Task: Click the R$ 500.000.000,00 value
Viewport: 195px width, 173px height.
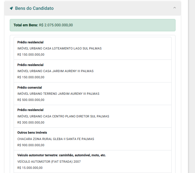Action: click(x=31, y=100)
